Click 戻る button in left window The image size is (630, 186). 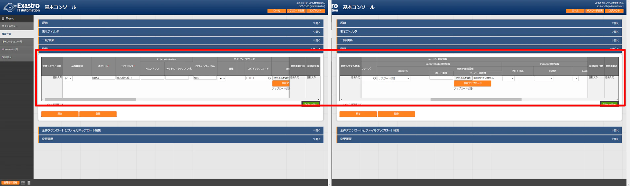tap(60, 114)
